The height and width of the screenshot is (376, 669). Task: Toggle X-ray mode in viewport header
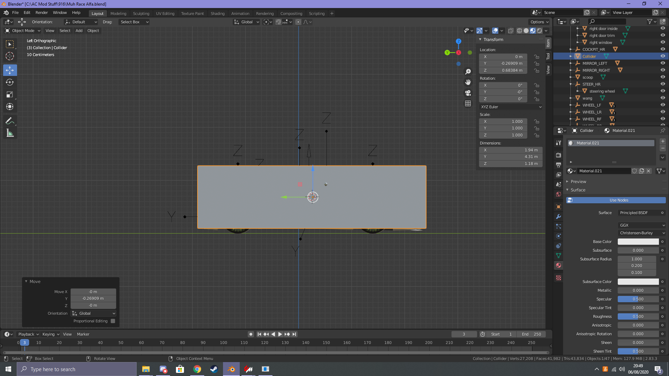tap(510, 31)
